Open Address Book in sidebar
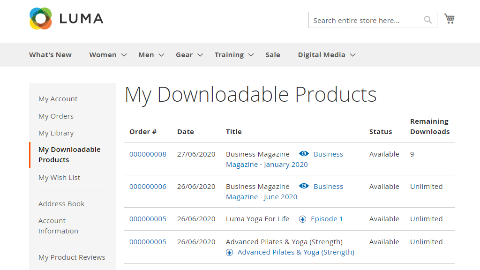Screen dimensions: 480x270 coord(61,203)
